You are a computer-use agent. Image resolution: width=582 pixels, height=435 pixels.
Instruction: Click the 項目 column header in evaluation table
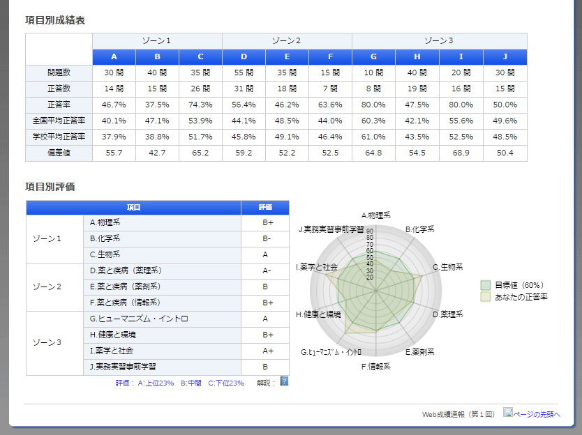tap(133, 208)
